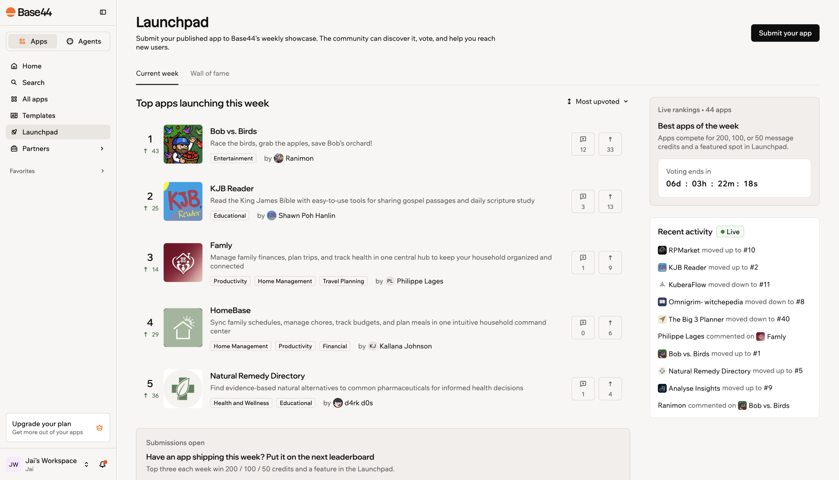Open KuberaFlow in Recent activity
This screenshot has height=480, width=839.
point(687,284)
